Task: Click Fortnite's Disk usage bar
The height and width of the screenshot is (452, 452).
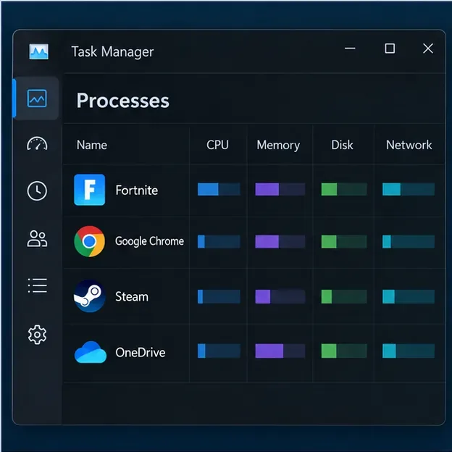Action: pyautogui.click(x=344, y=189)
